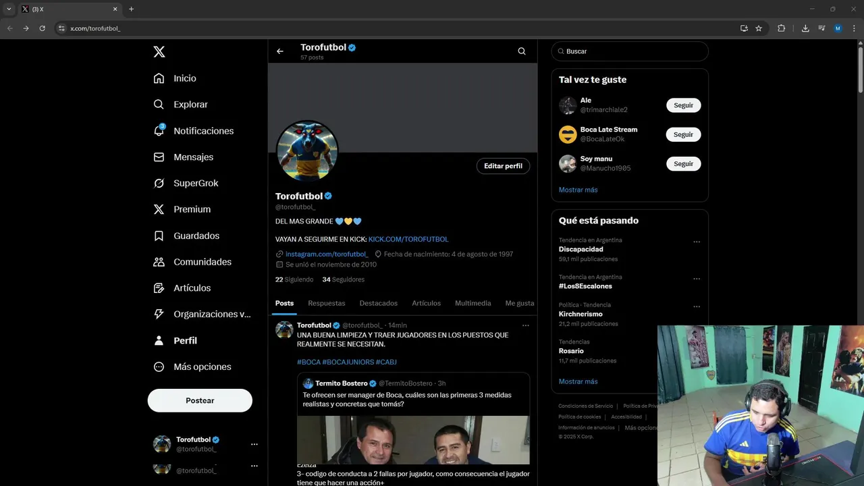This screenshot has height=486, width=864.
Task: Select the Posts tab
Action: pyautogui.click(x=285, y=303)
